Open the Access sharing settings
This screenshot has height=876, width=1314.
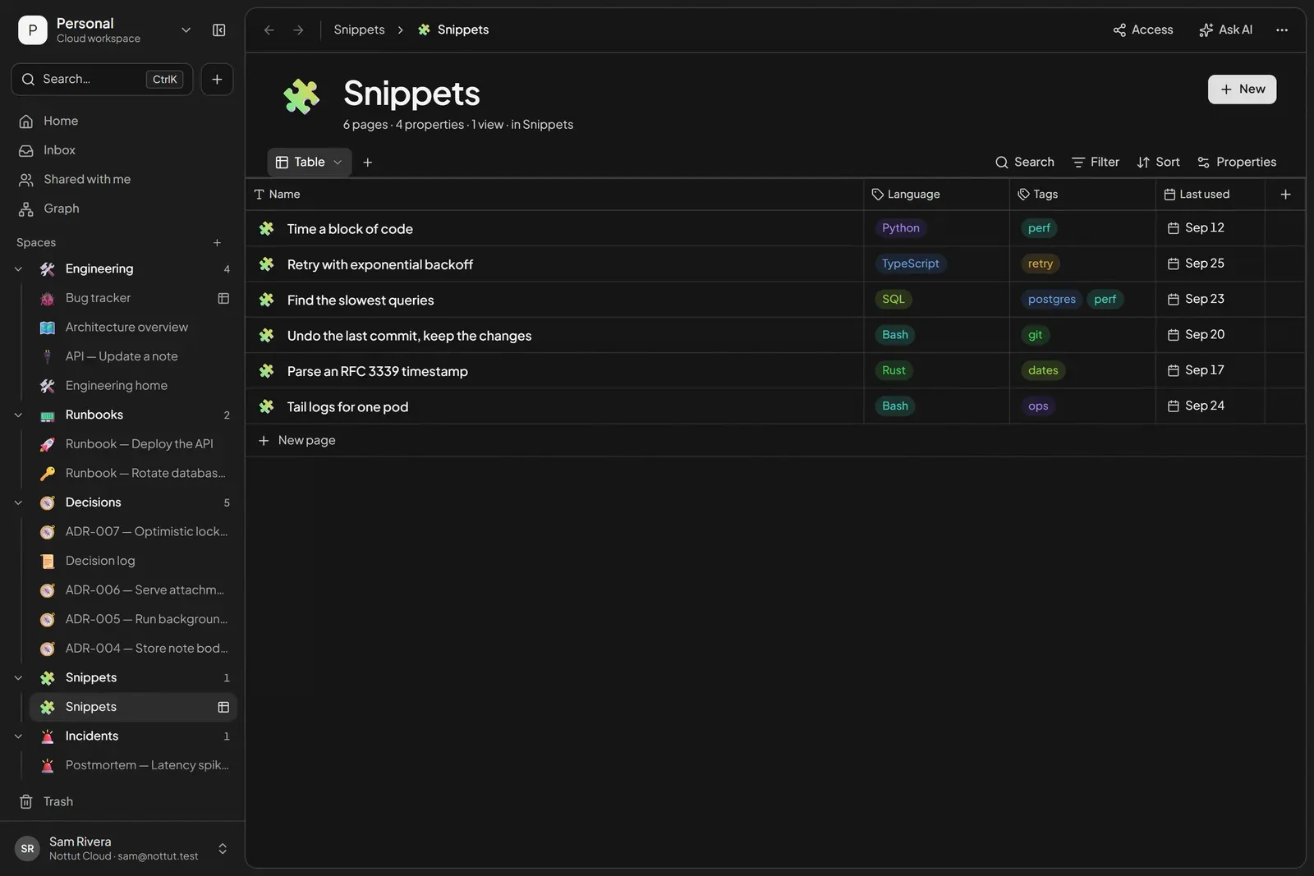[1143, 30]
